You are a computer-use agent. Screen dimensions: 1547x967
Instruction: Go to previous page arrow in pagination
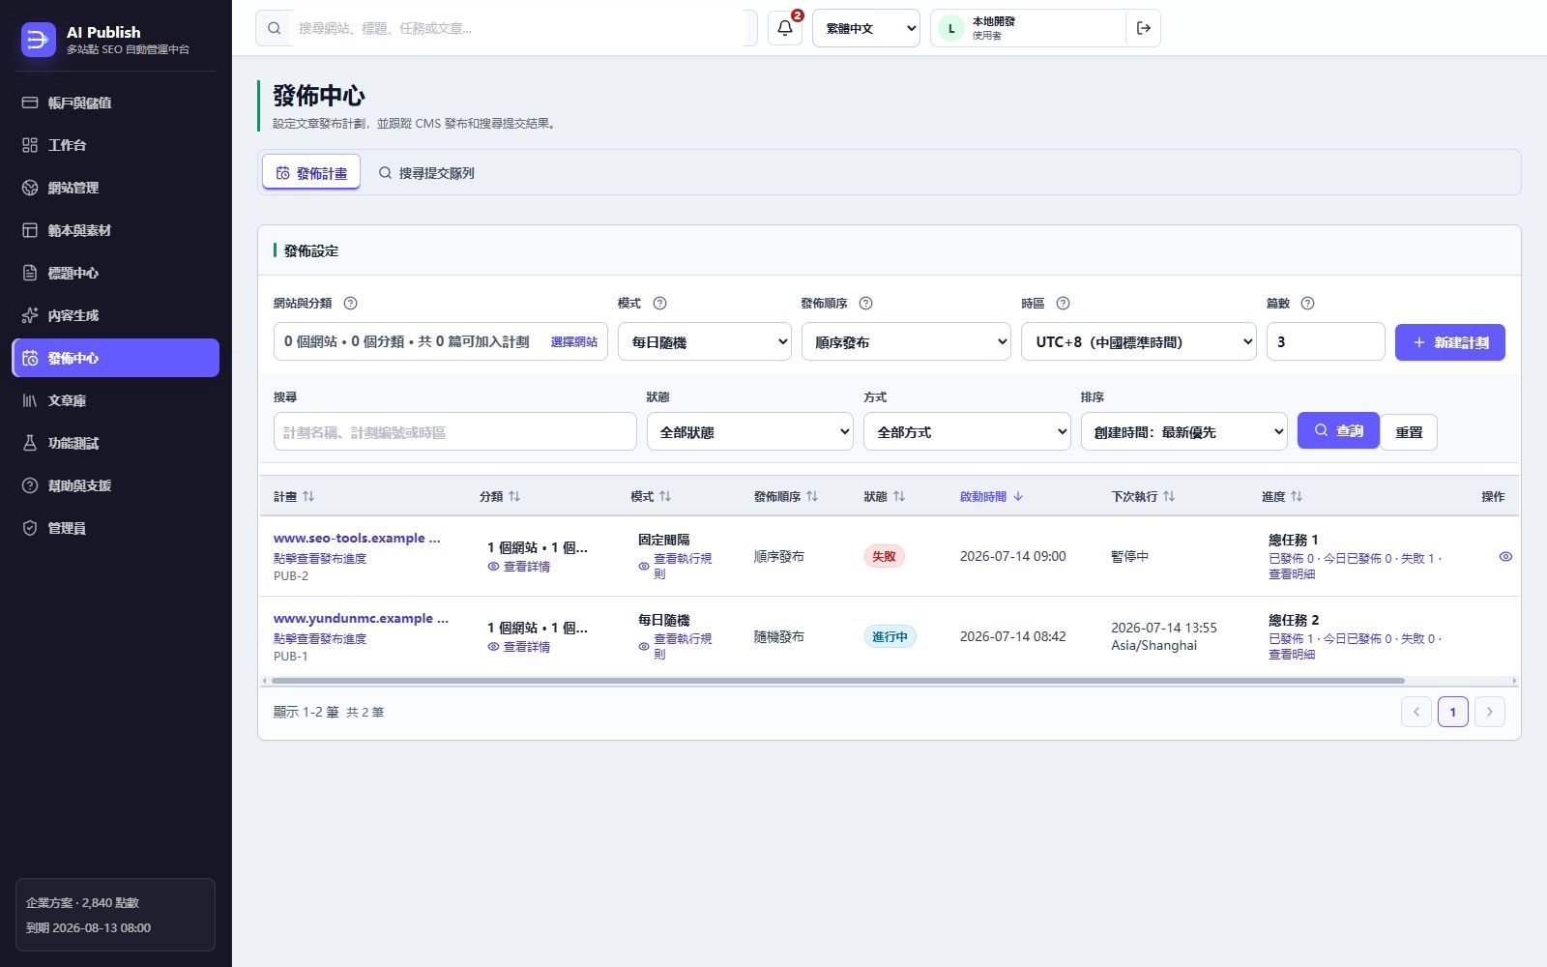click(1416, 712)
